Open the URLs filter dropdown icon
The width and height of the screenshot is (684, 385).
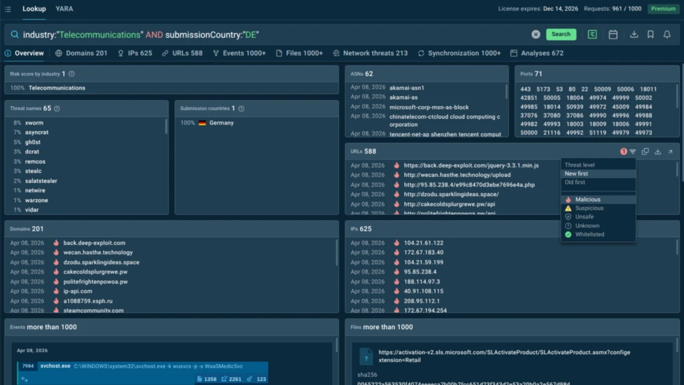tap(632, 151)
